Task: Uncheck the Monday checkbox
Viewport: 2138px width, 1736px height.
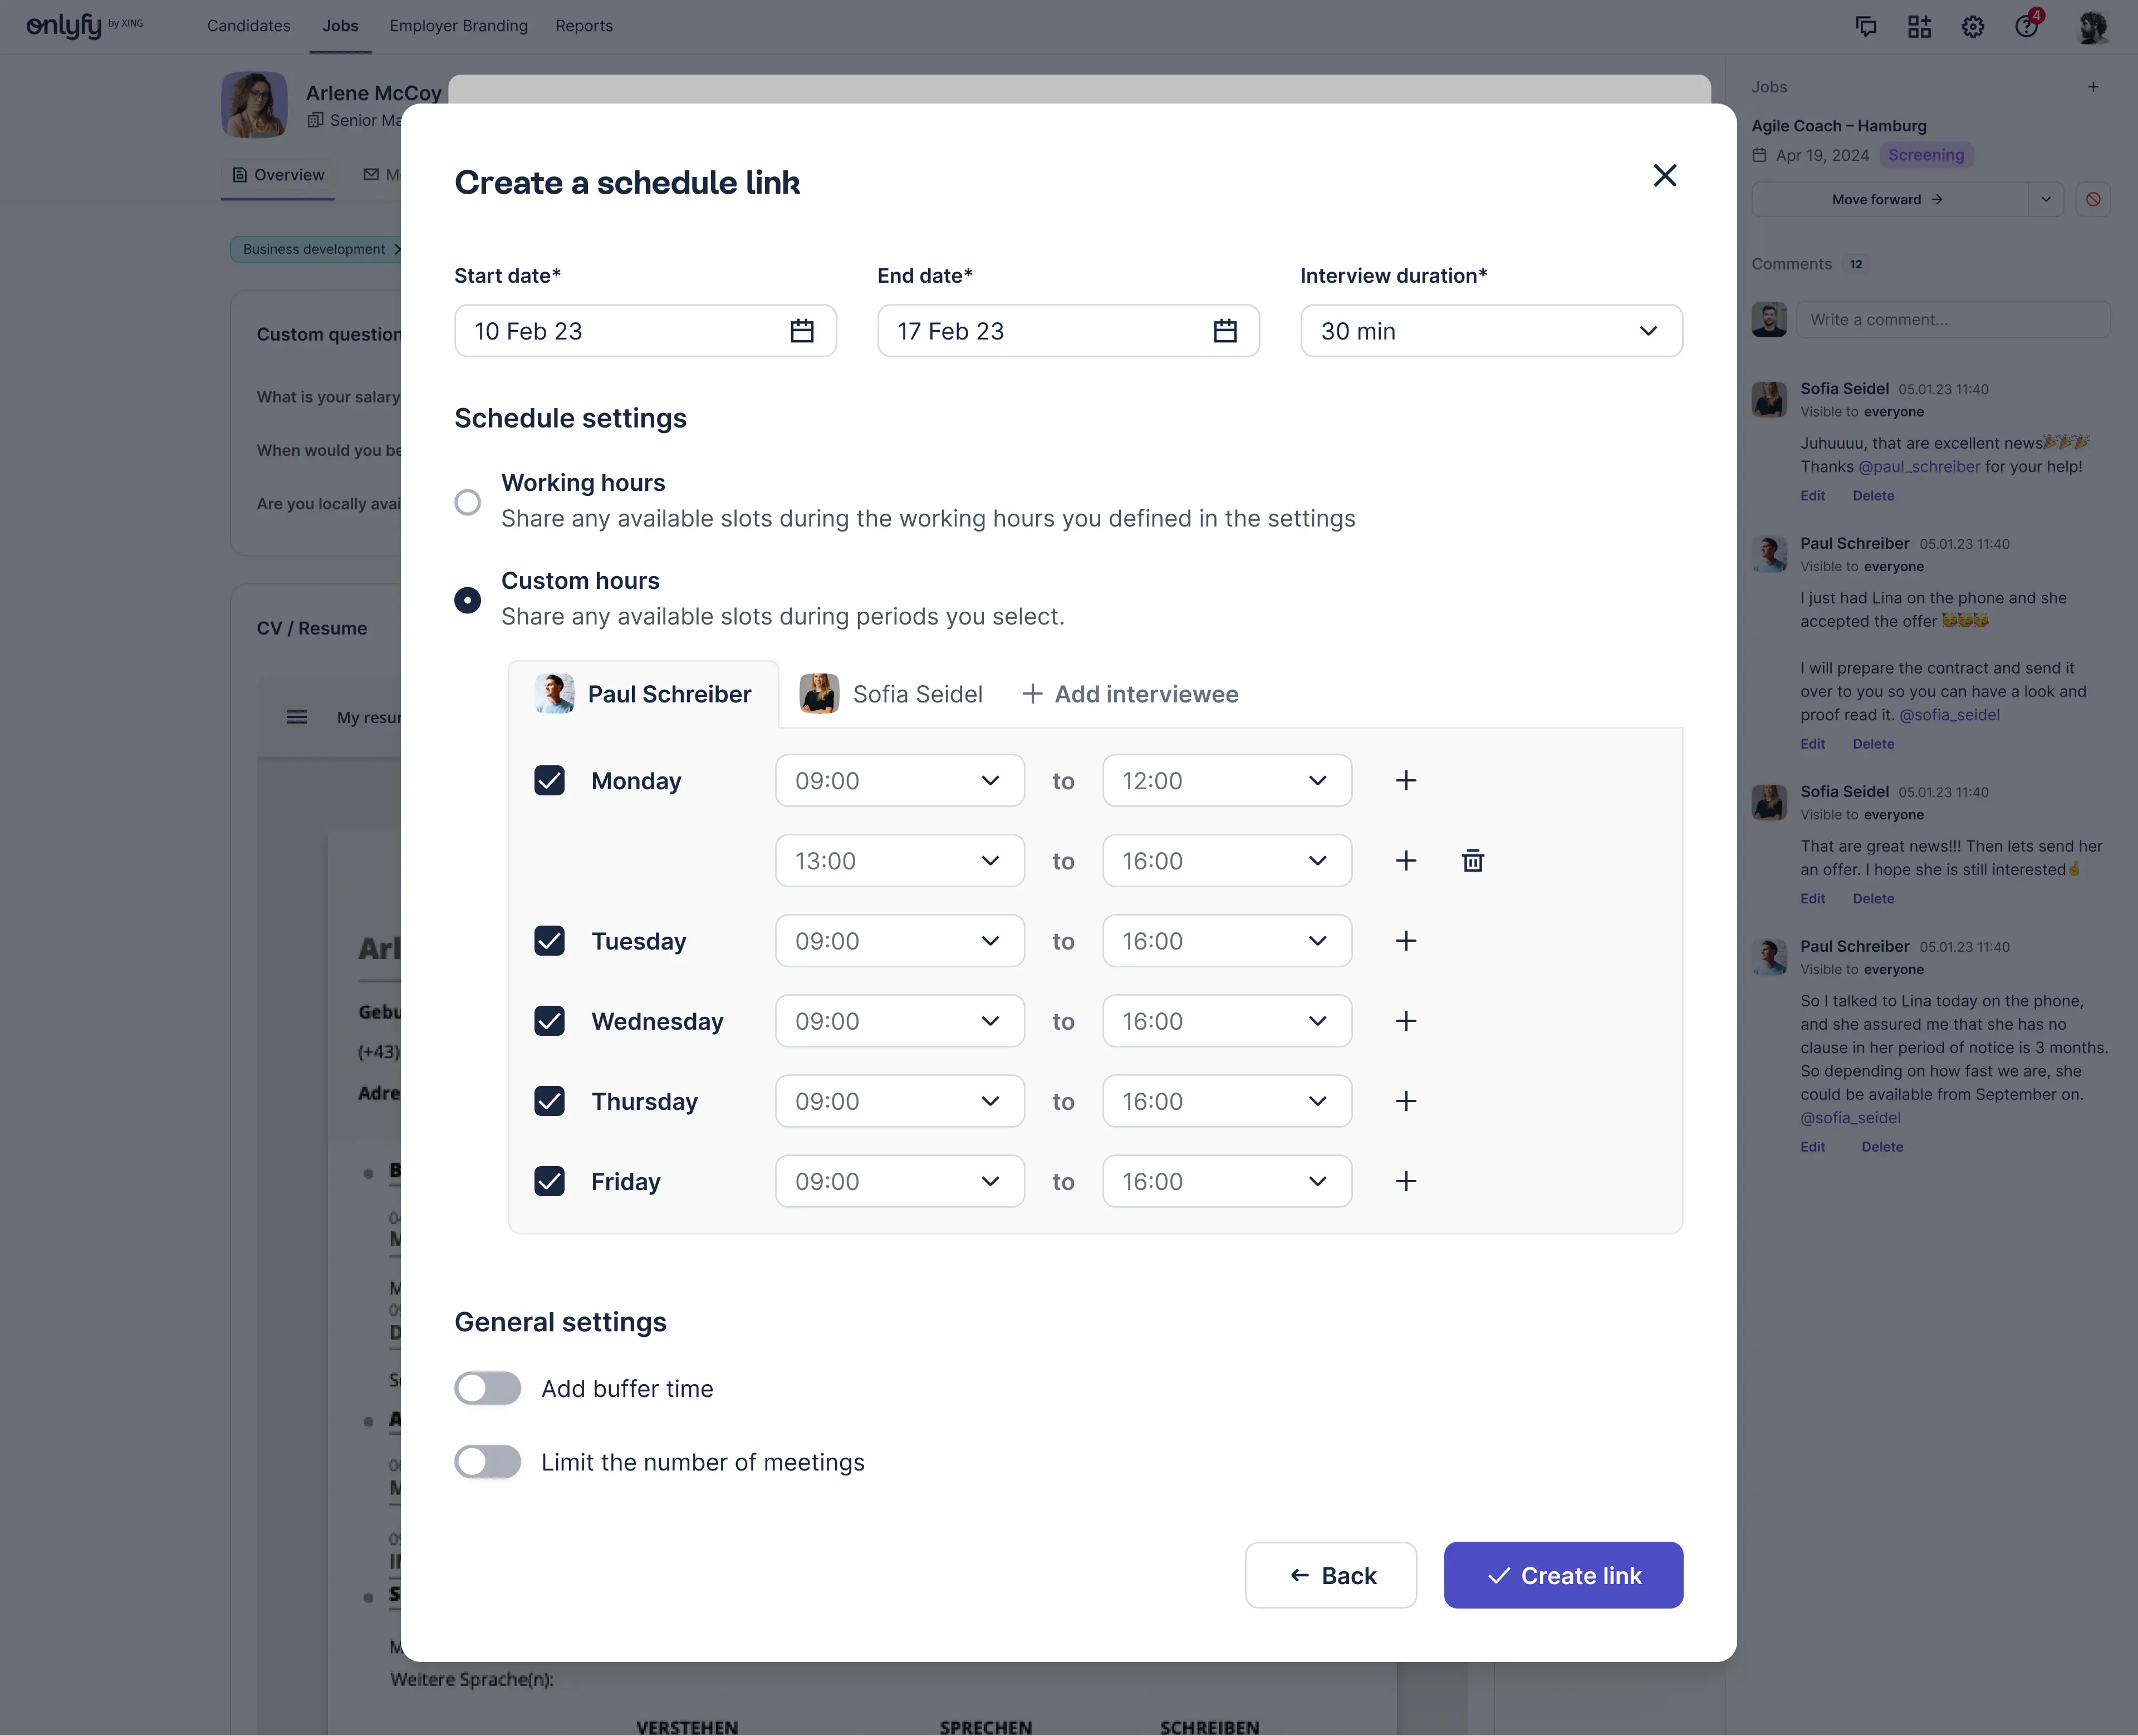Action: click(x=550, y=781)
